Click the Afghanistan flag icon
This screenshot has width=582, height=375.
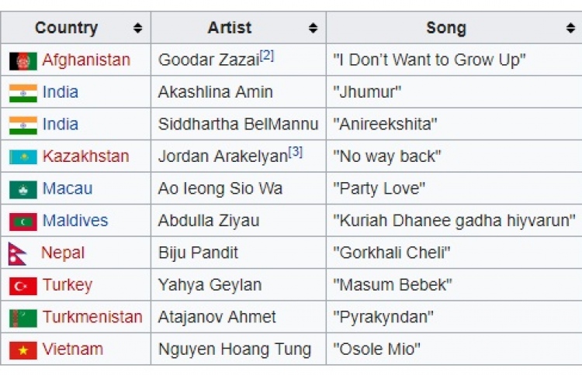23,61
